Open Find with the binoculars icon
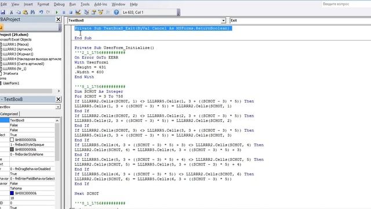Viewport: 371px width, 209px height. pyautogui.click(x=32, y=12)
